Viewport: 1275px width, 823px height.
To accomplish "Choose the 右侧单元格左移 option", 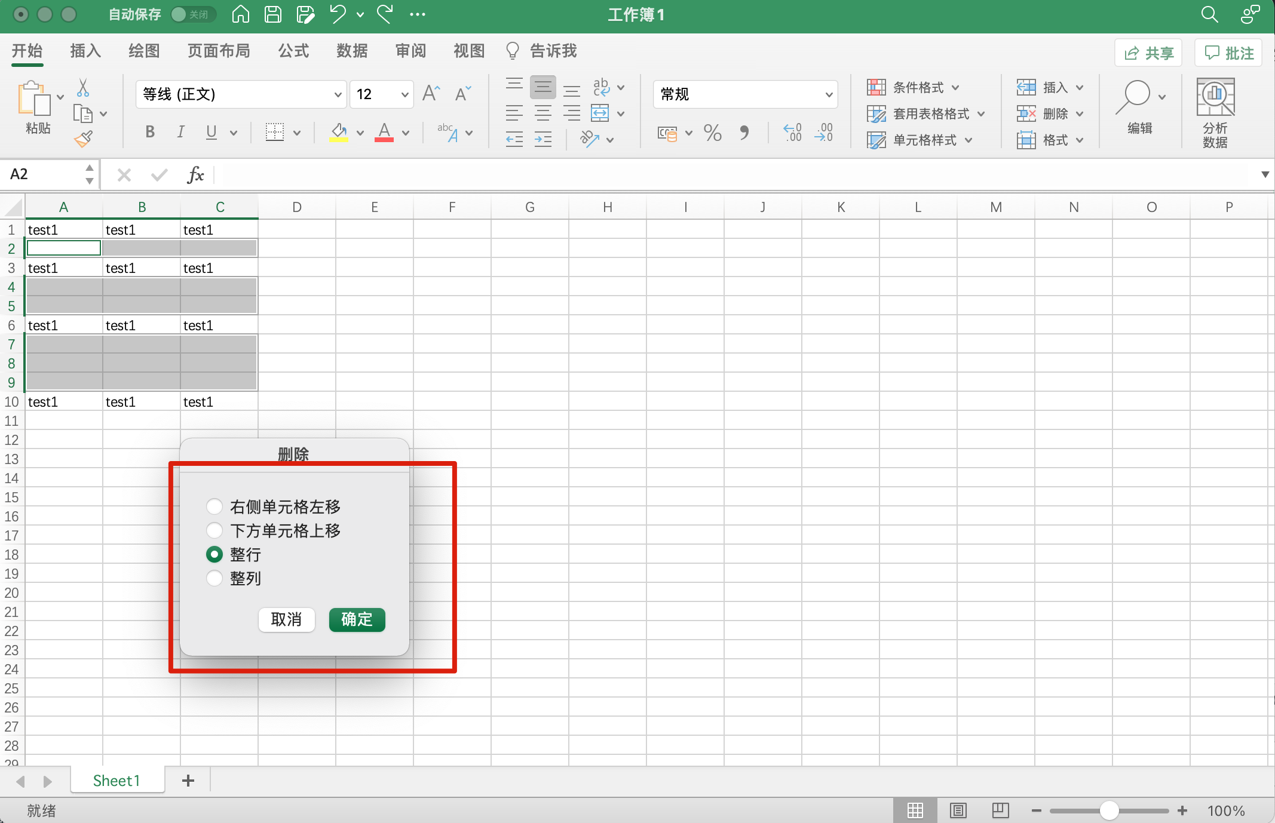I will 214,506.
